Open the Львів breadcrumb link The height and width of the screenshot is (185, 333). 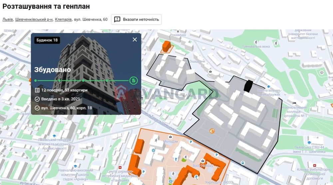8,20
